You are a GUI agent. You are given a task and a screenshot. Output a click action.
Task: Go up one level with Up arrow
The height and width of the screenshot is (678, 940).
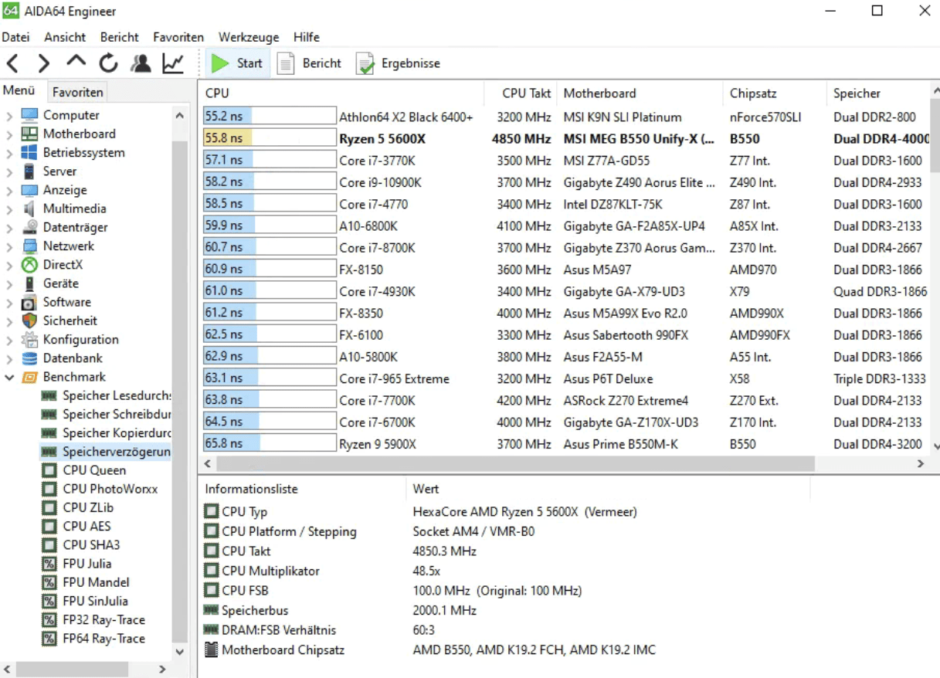[x=76, y=62]
